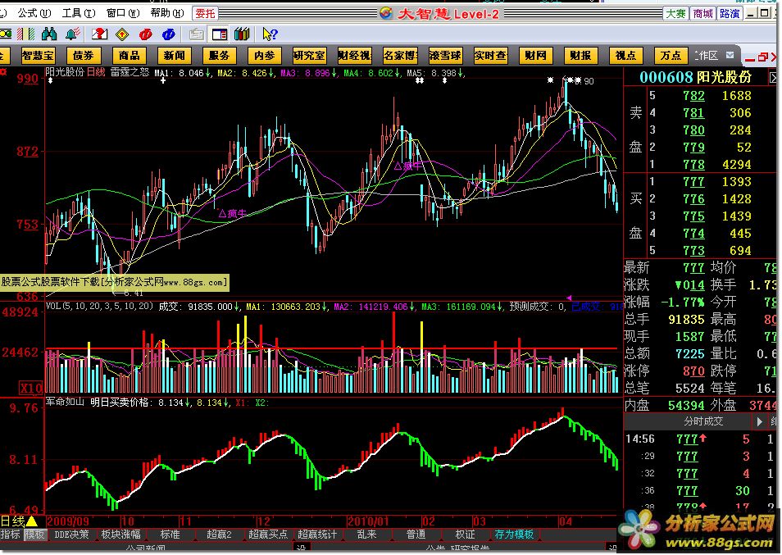Expand the 工作区 dropdown arrow

(x=730, y=56)
